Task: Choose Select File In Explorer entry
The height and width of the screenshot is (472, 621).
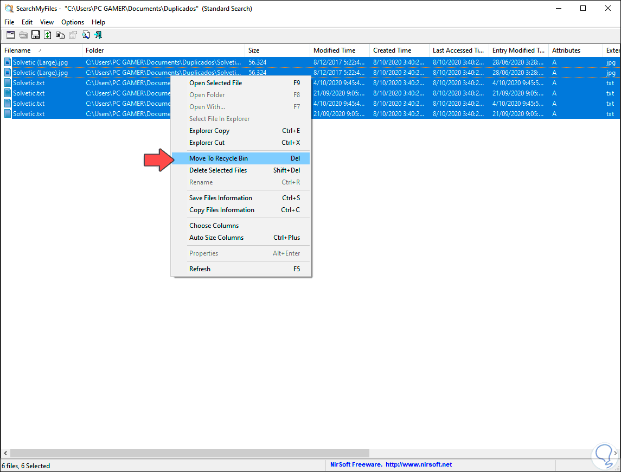Action: click(x=241, y=118)
